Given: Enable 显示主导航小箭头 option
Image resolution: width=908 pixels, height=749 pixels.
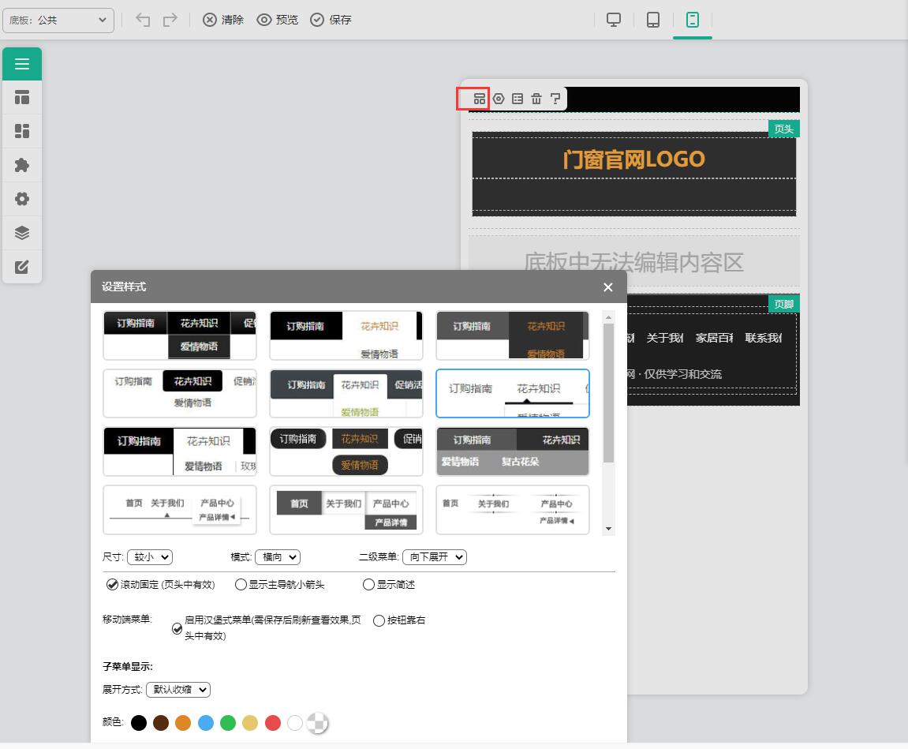Looking at the screenshot, I should (x=241, y=585).
